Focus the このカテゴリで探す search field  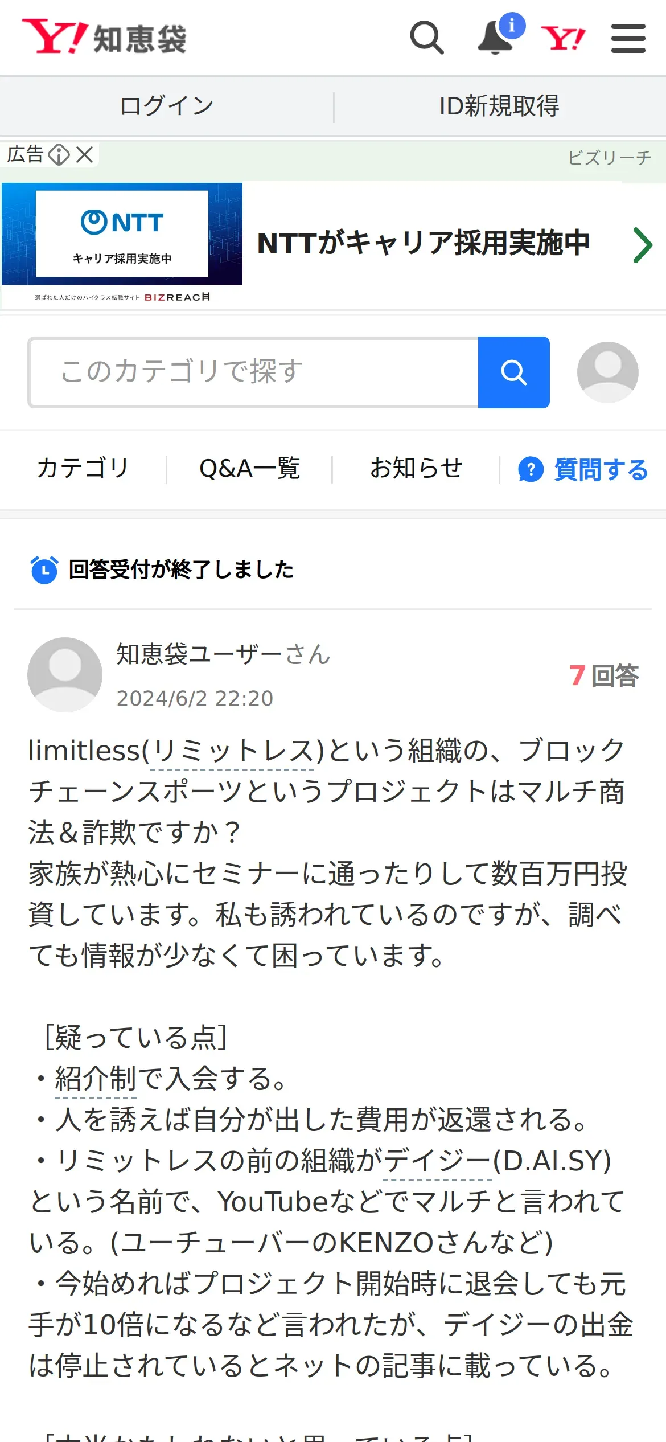254,372
